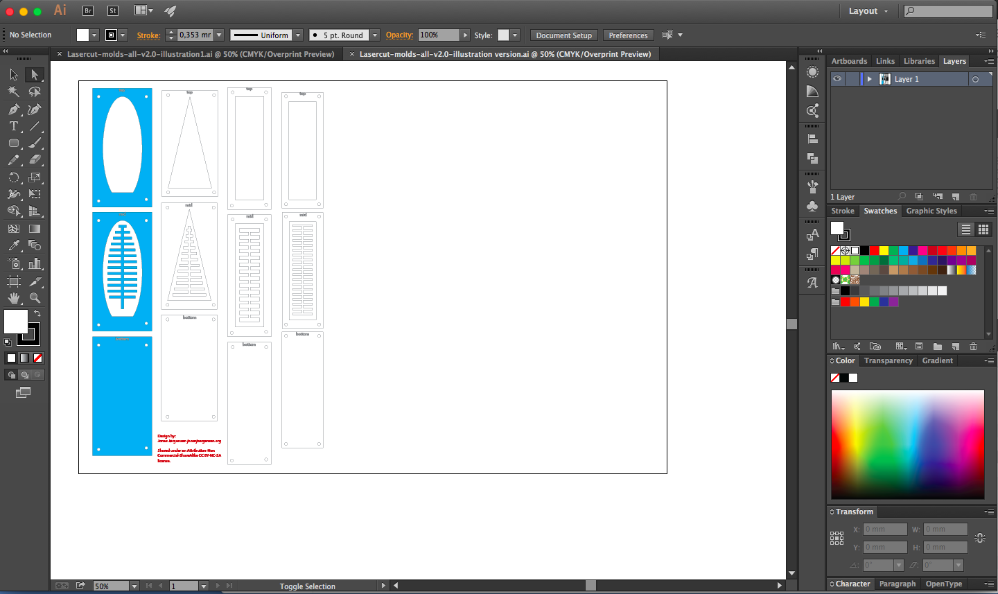Open the 5 pt. Round brush dropdown

374,35
